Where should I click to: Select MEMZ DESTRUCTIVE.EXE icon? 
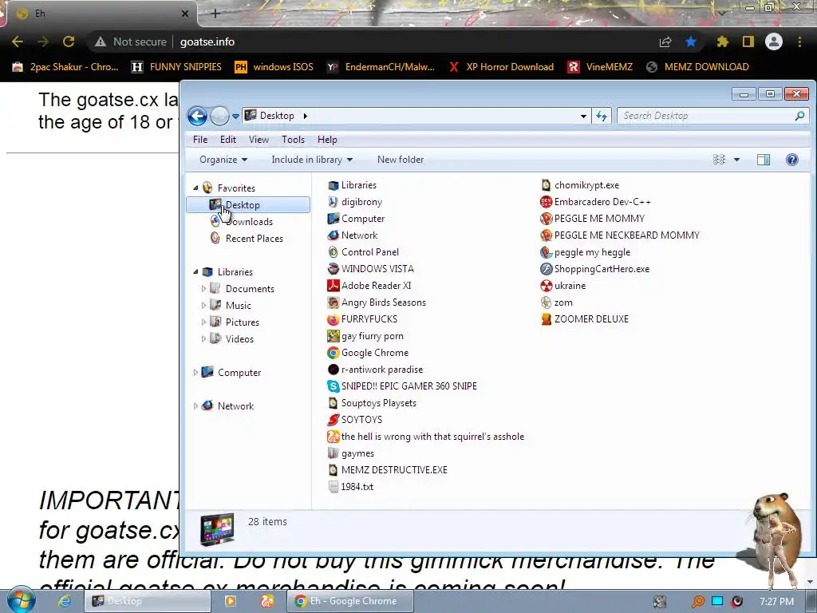tap(333, 470)
